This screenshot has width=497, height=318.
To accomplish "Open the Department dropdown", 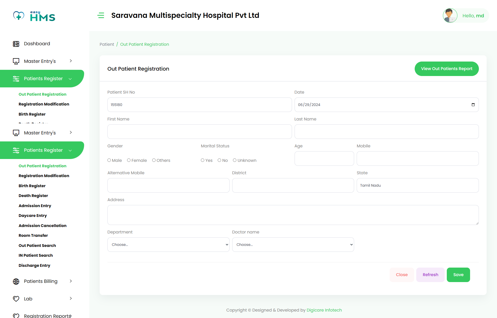I will pos(168,245).
